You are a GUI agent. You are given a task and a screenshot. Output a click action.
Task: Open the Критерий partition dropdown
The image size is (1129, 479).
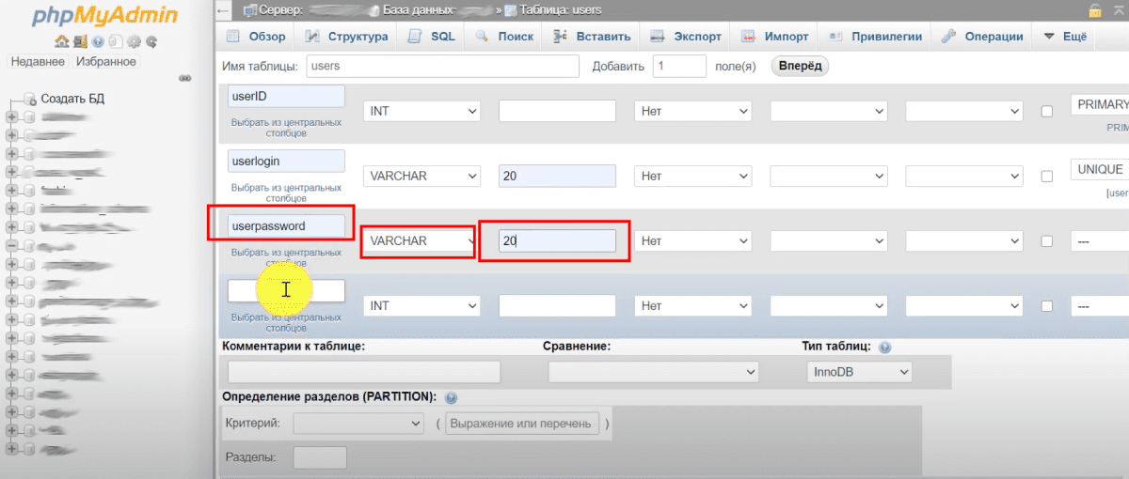click(x=359, y=425)
